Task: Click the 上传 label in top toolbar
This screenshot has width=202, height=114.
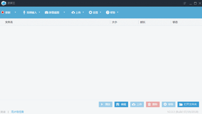Action: [78, 13]
